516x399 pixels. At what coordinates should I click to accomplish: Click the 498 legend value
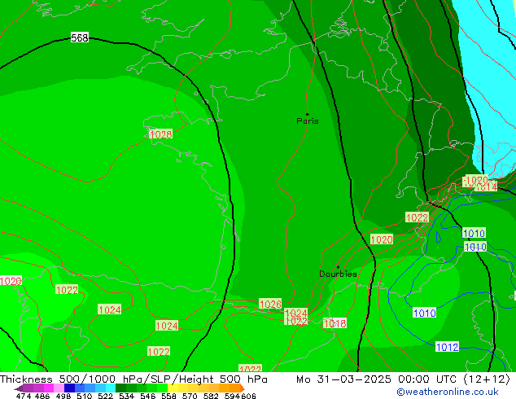[63, 396]
